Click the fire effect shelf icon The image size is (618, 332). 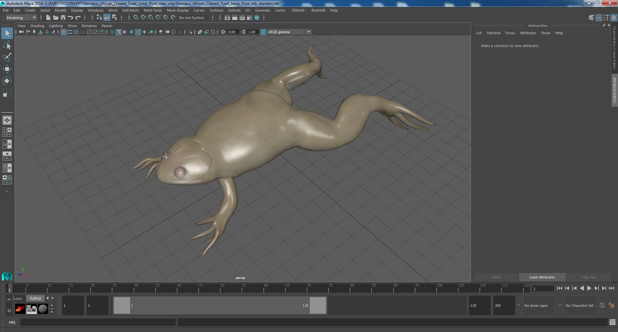point(20,309)
